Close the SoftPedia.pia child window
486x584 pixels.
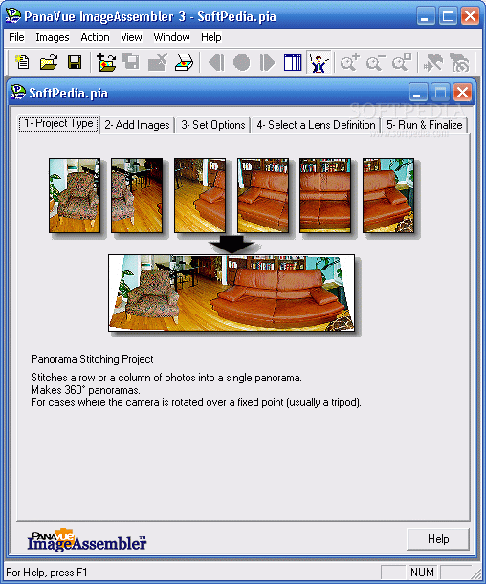462,92
